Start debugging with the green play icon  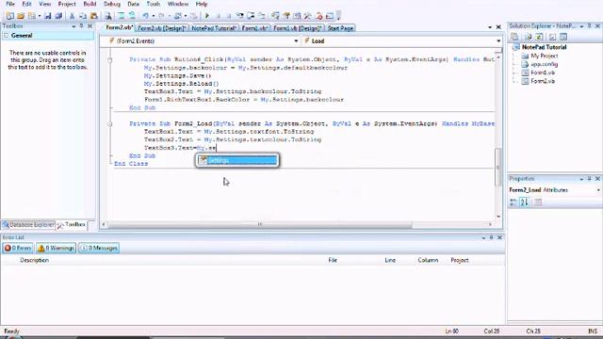(x=207, y=16)
